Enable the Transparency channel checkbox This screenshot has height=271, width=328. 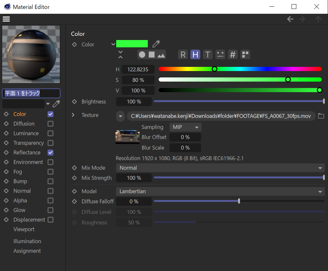pos(50,143)
